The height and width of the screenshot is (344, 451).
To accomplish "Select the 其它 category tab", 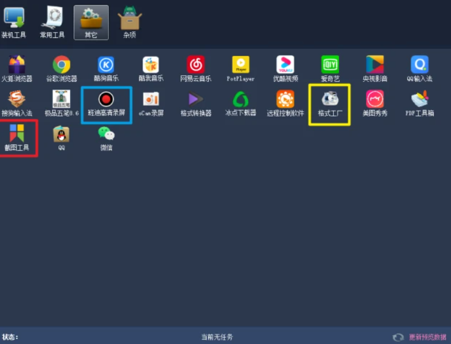I will pos(91,22).
